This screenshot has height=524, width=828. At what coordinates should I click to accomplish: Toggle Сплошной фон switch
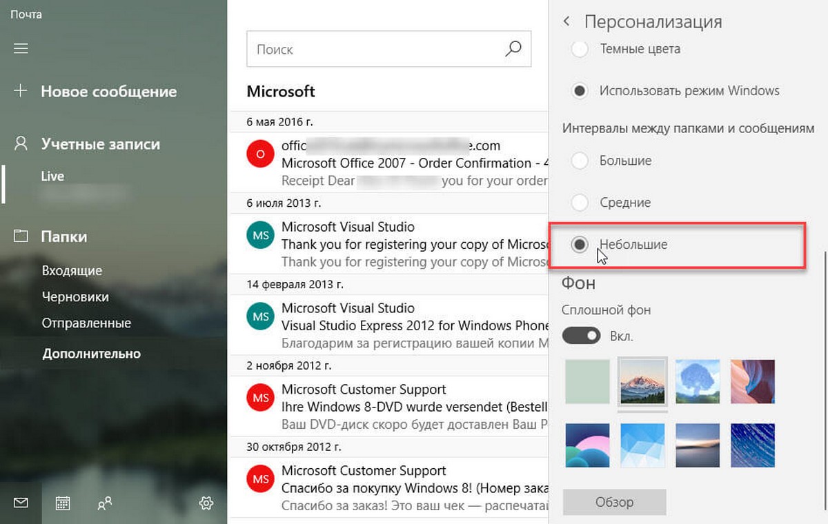click(582, 336)
